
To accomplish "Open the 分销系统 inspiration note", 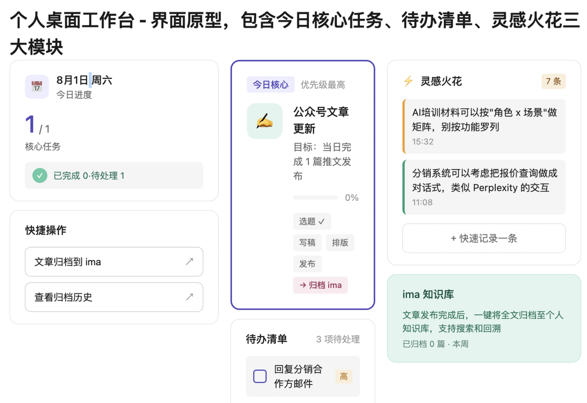I will [x=484, y=187].
